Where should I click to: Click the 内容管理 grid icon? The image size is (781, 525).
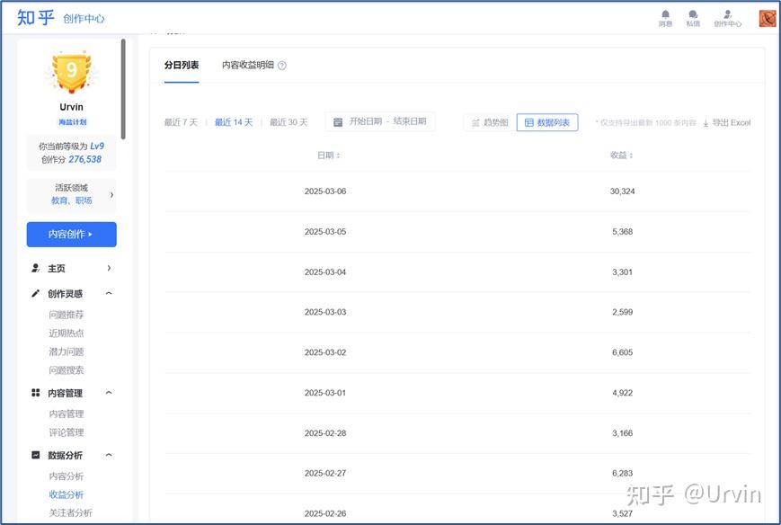tap(35, 393)
